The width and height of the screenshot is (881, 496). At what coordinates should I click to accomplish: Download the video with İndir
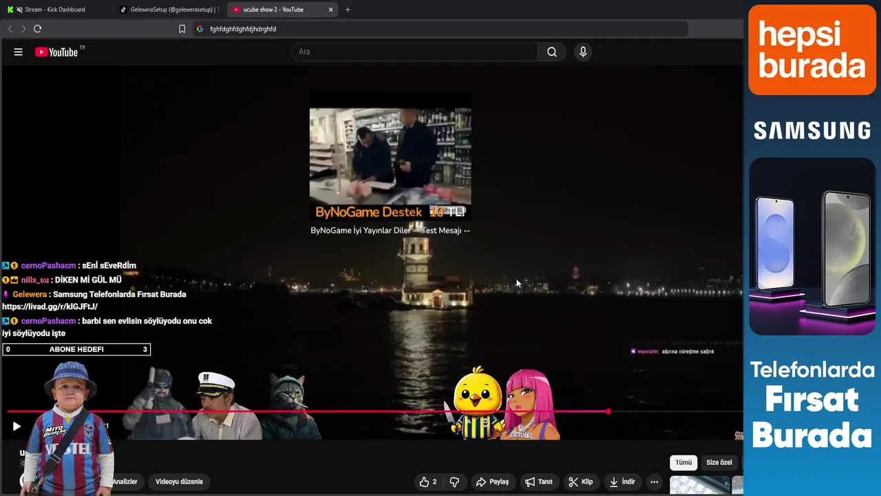point(622,482)
